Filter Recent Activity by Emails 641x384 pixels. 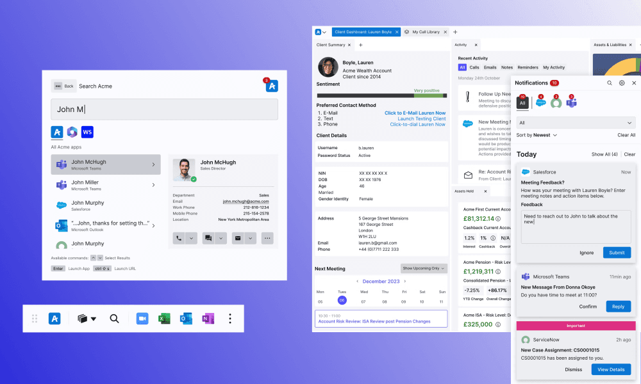pos(490,67)
